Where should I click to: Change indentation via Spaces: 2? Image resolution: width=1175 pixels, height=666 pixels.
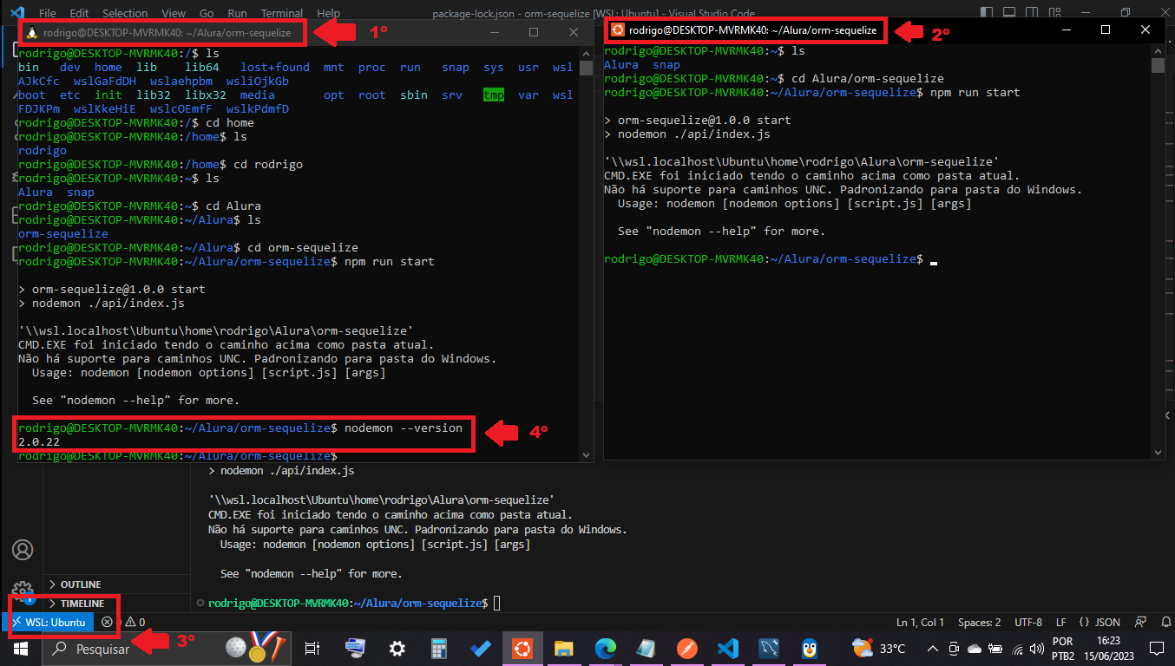(x=979, y=622)
